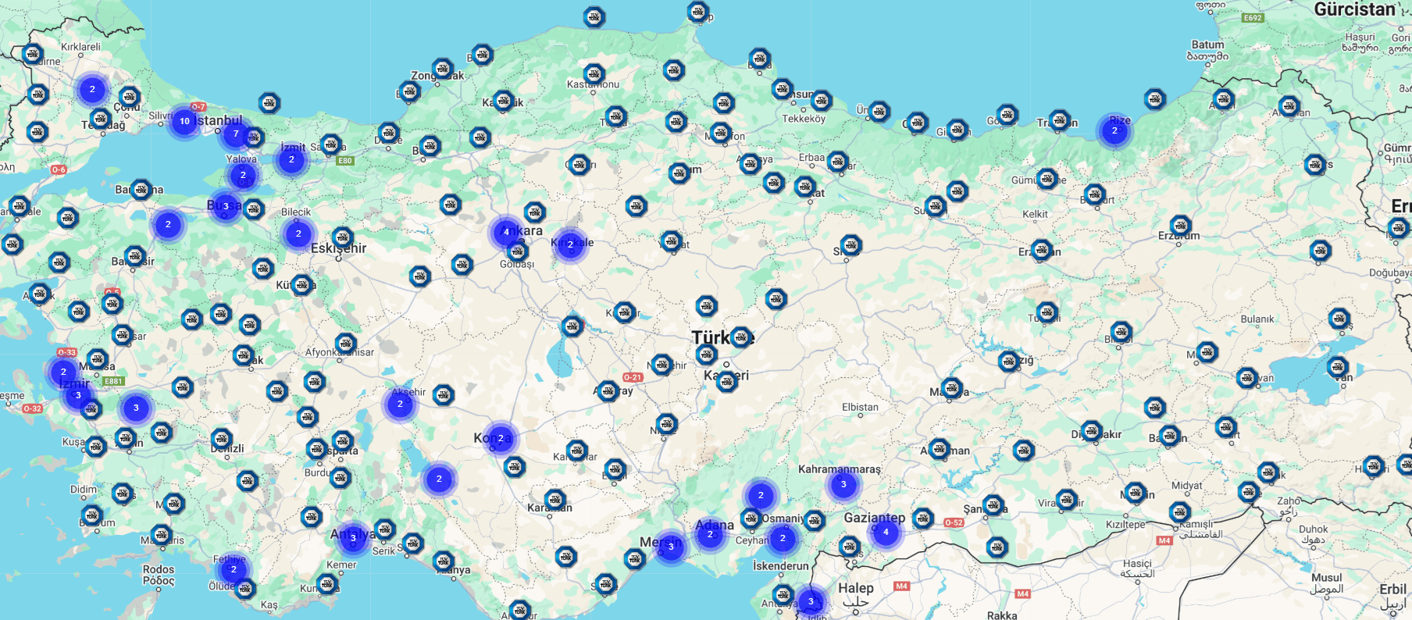The width and height of the screenshot is (1412, 620).
Task: Click the Bursa cluster of 3
Action: point(226,206)
